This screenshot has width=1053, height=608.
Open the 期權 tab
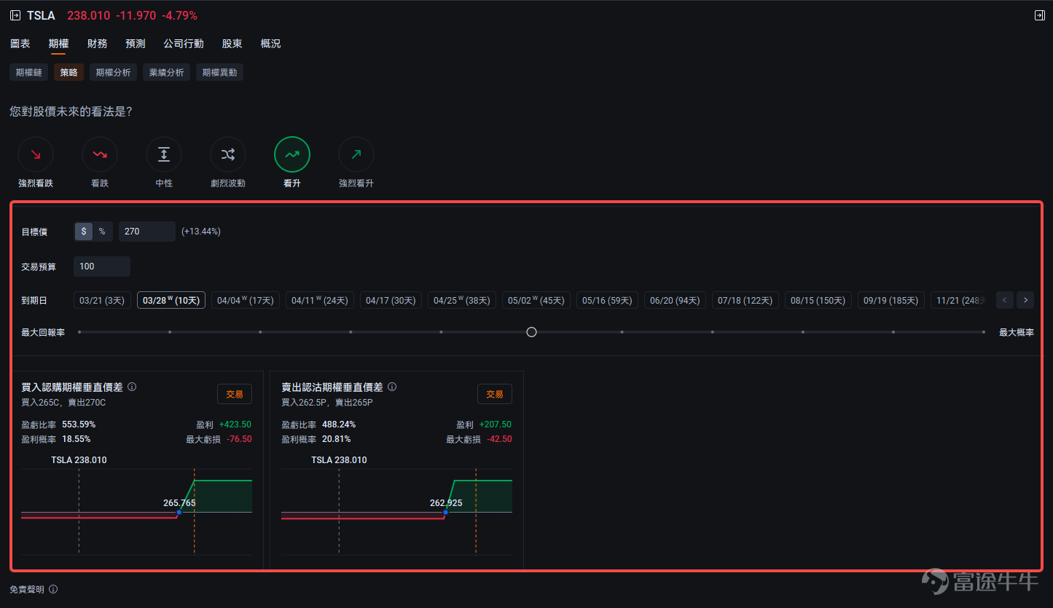point(58,44)
